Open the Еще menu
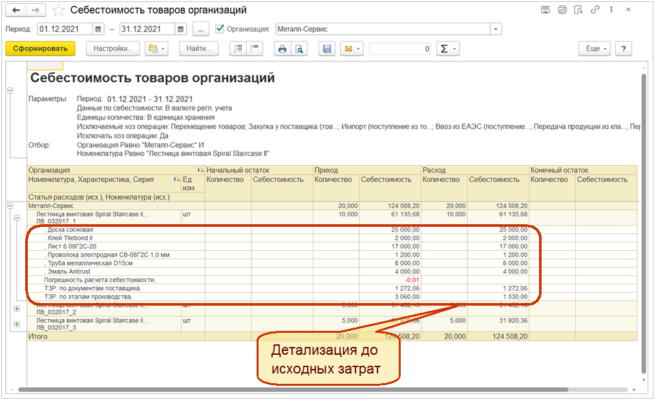The height and width of the screenshot is (400, 656). (x=595, y=49)
